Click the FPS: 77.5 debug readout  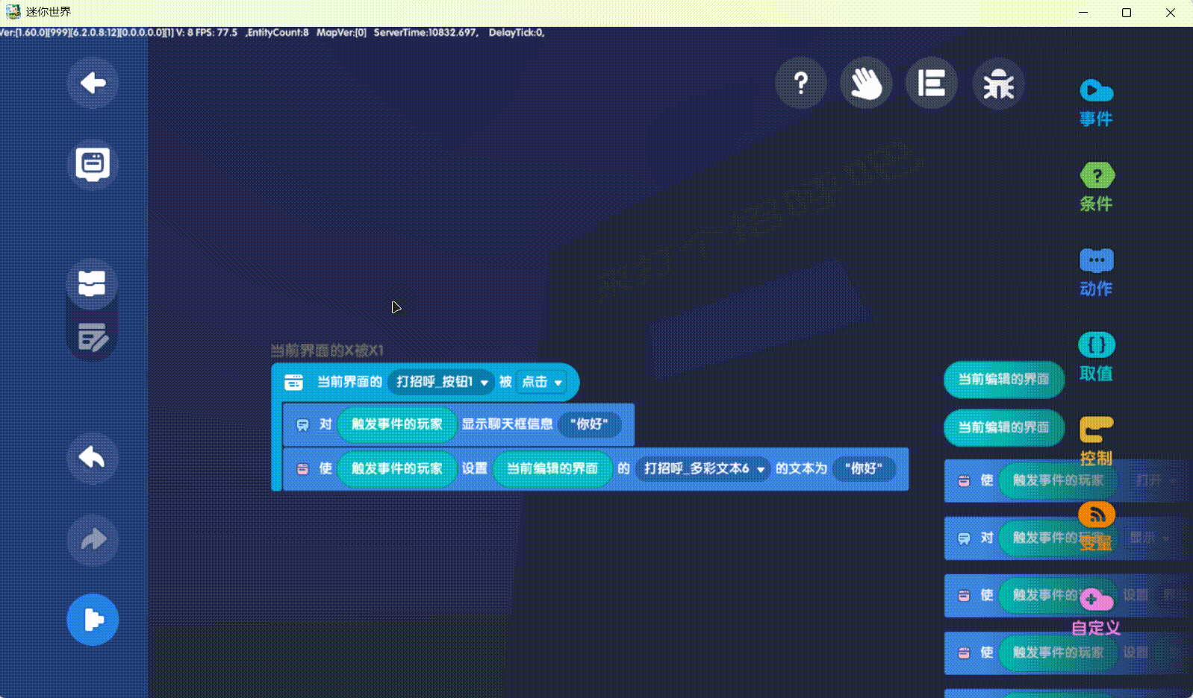coord(217,33)
